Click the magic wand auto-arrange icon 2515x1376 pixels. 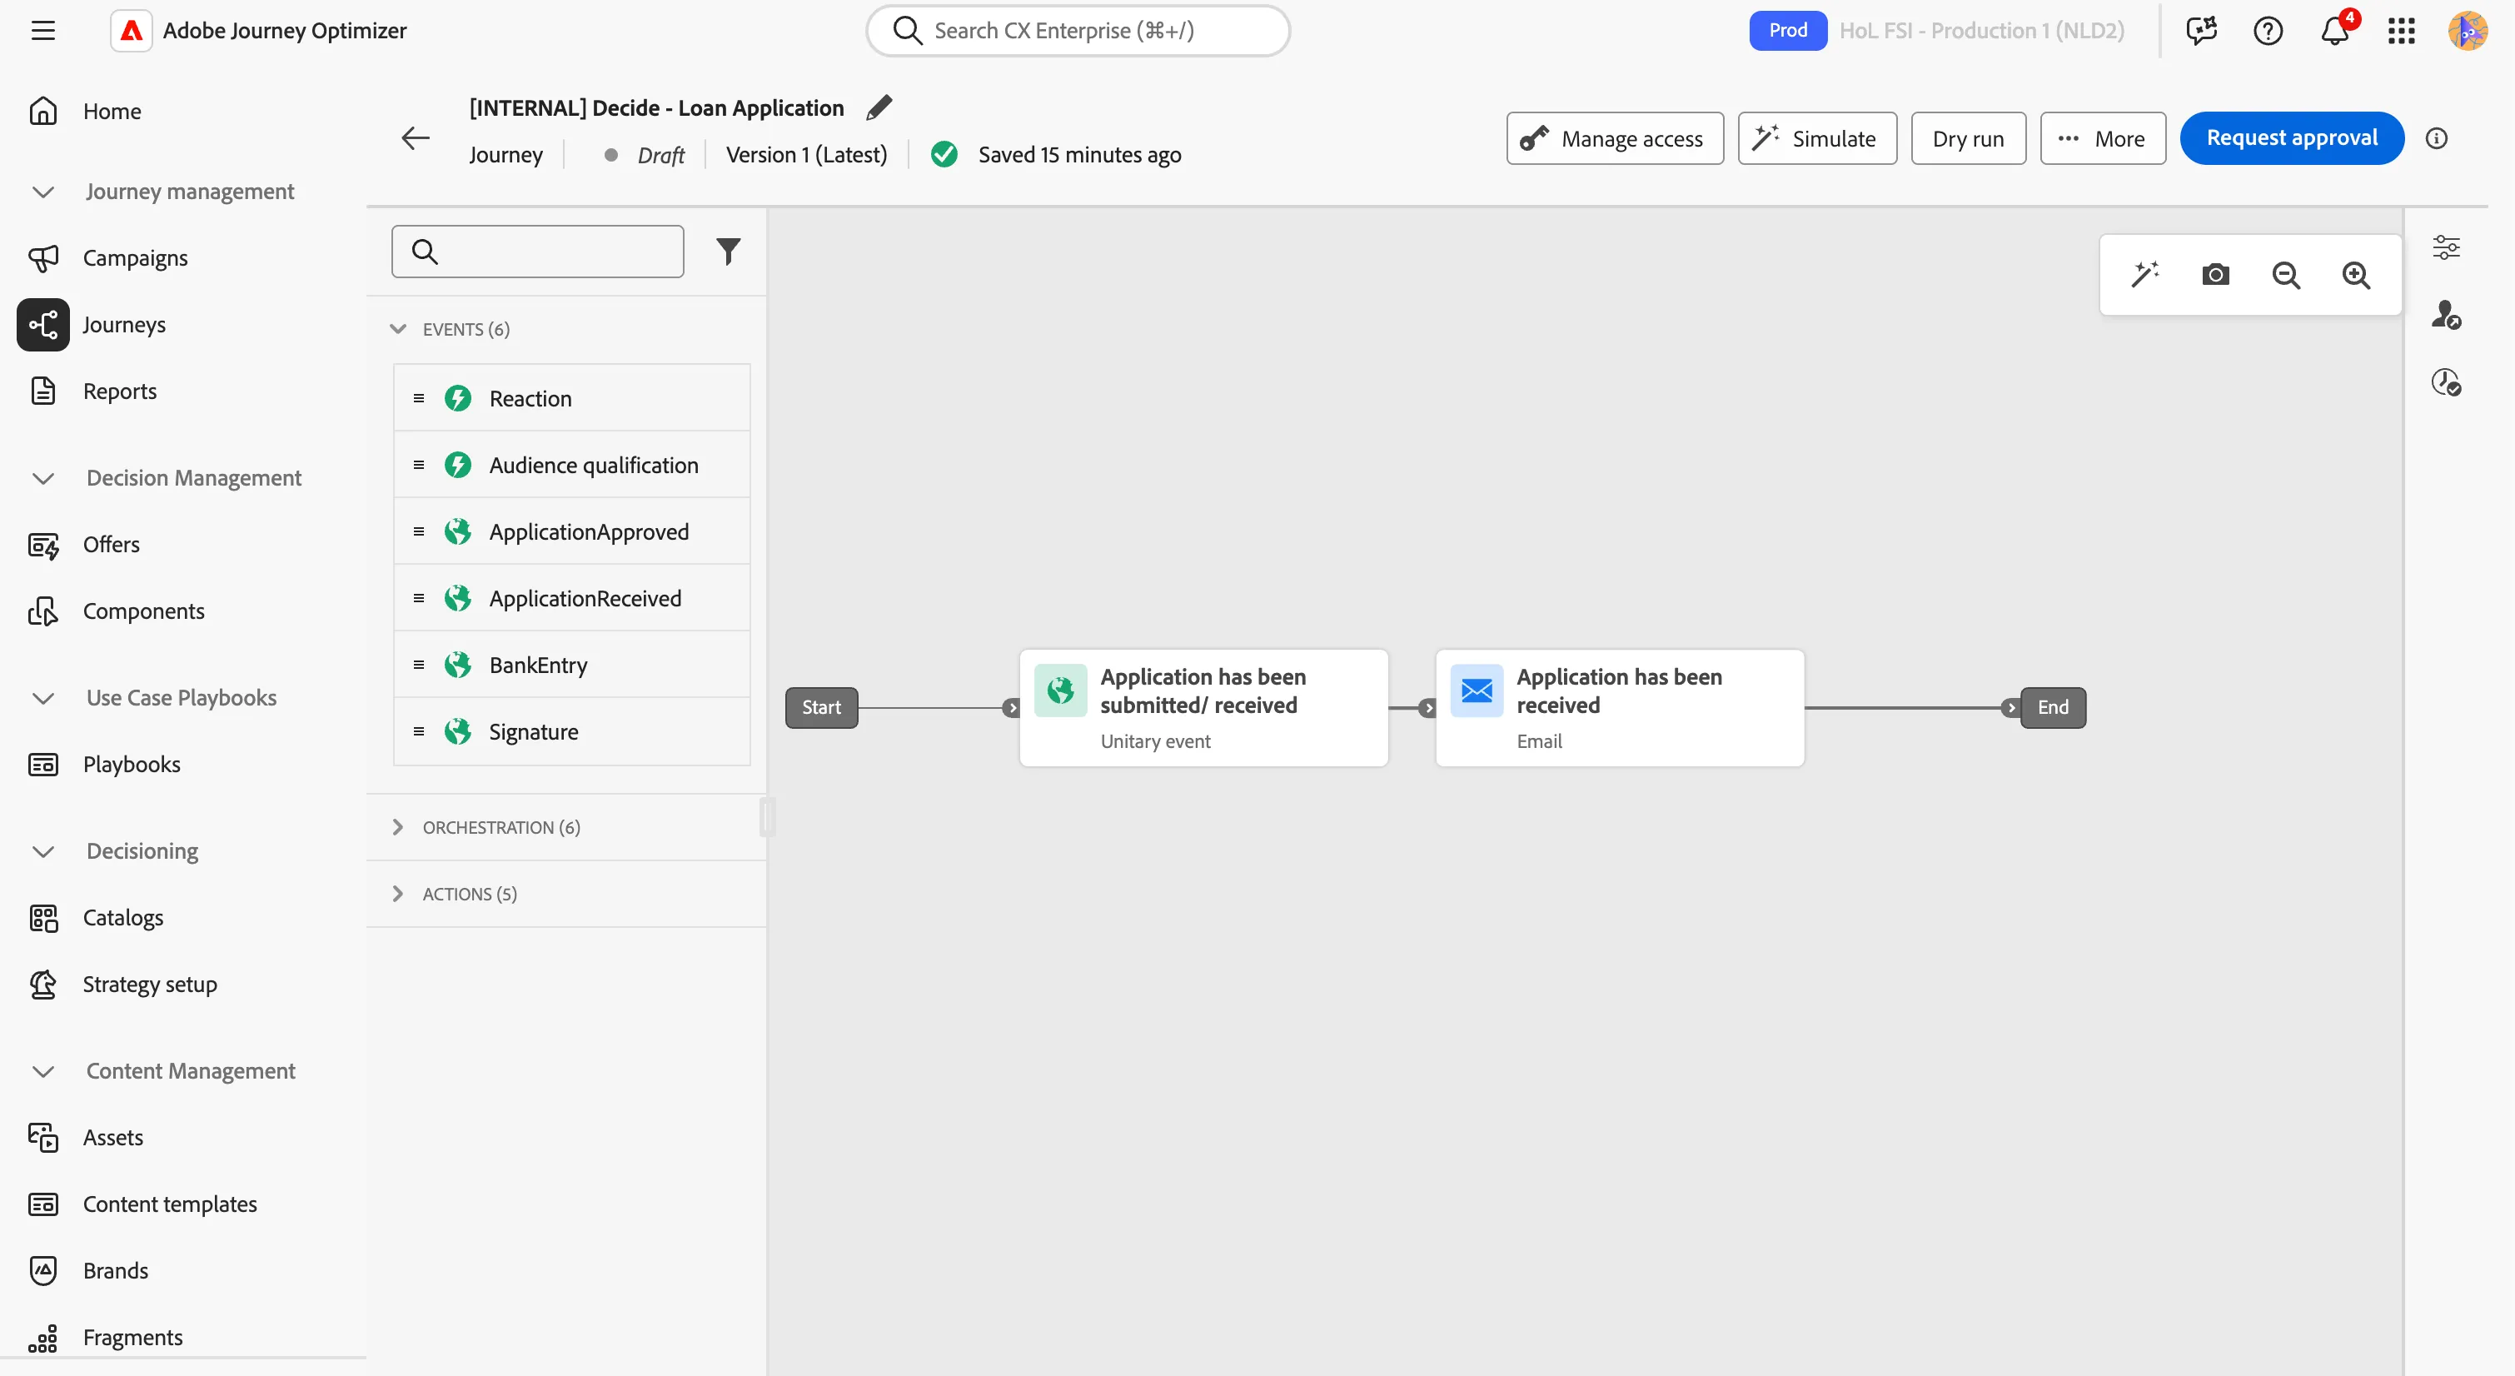(x=2145, y=276)
